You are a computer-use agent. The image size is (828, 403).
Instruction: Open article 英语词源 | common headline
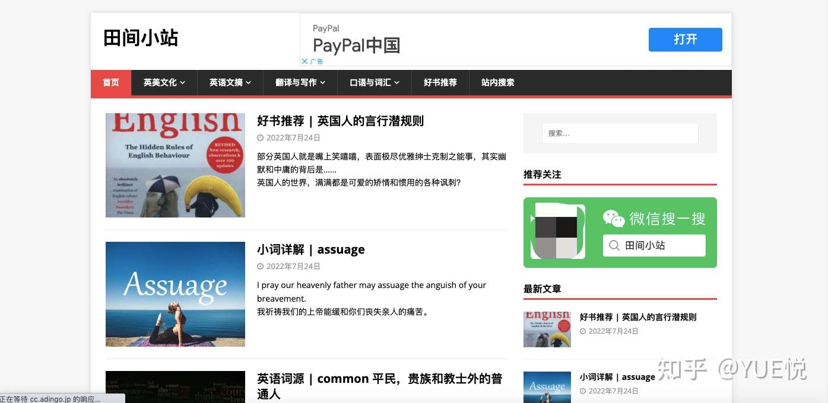pos(380,386)
